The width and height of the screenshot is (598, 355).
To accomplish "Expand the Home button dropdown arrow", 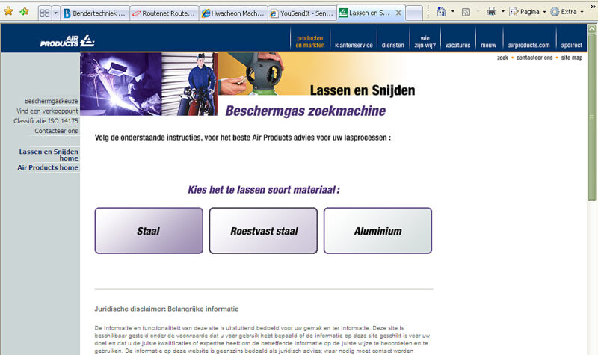I will [453, 12].
